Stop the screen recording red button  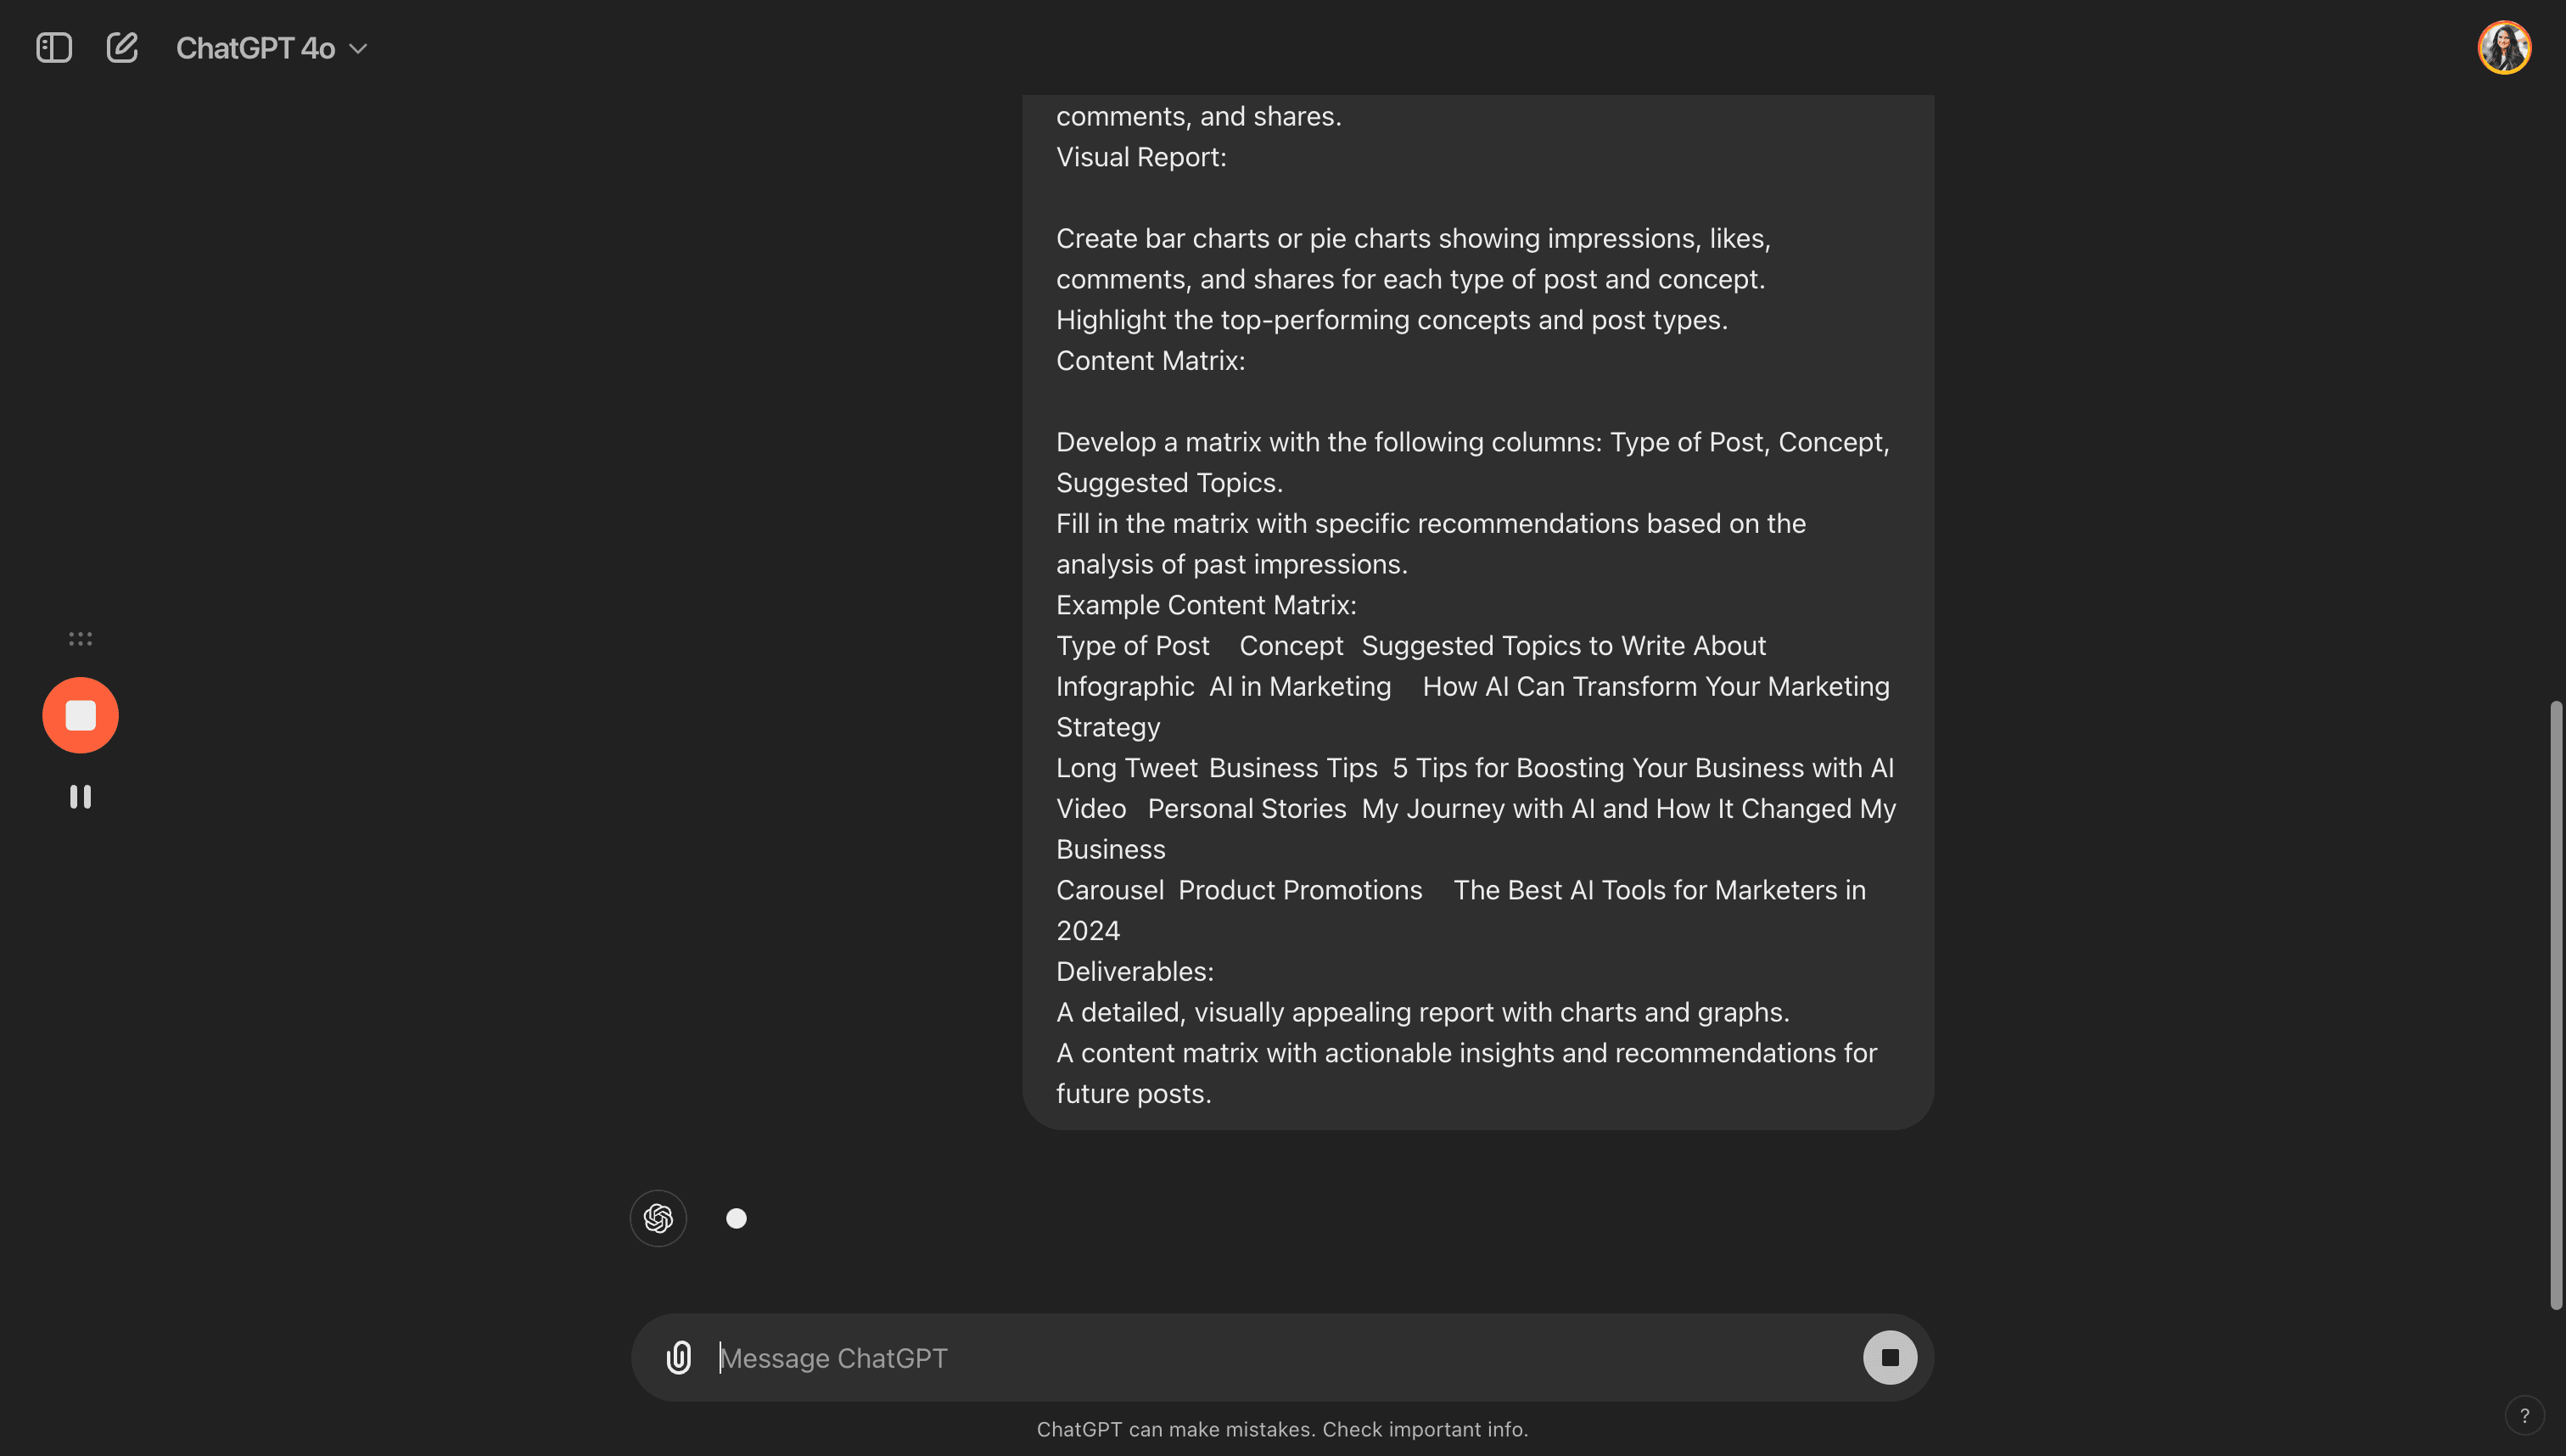(80, 715)
